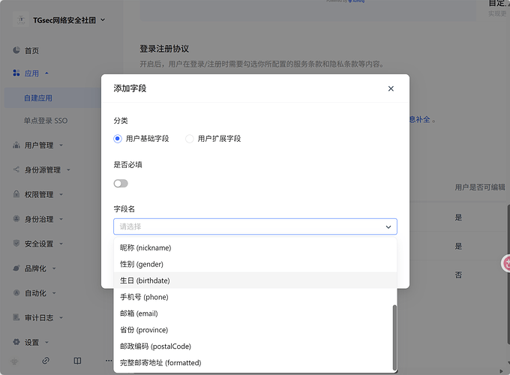Click the 安全设置 shield icon

(x=16, y=243)
